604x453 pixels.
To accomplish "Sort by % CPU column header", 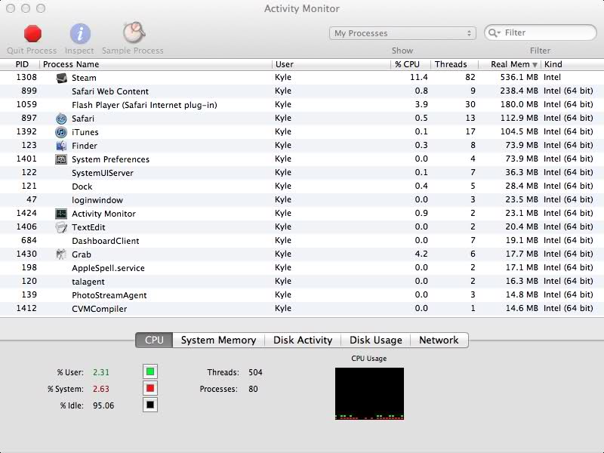I will coord(407,64).
